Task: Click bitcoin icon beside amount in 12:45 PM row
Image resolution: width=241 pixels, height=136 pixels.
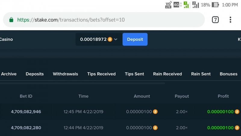Action: coord(155,112)
